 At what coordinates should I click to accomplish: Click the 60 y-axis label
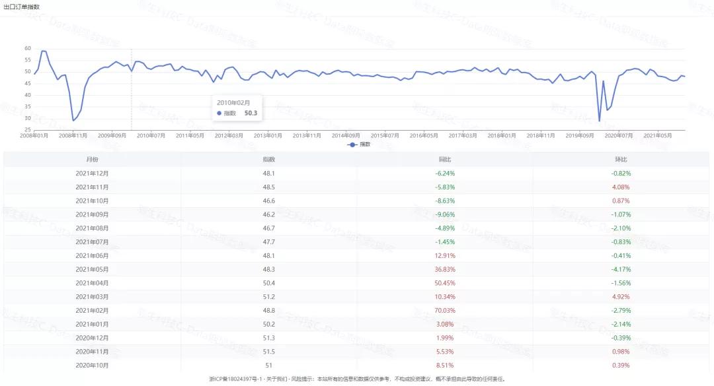coord(28,48)
